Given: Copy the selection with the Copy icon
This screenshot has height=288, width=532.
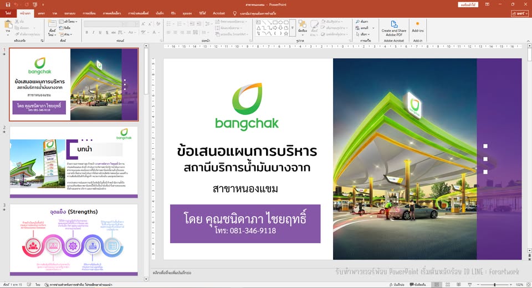Looking at the screenshot, I should click(24, 28).
